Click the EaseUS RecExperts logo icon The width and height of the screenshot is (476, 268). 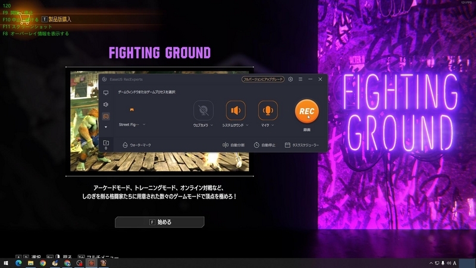click(105, 79)
